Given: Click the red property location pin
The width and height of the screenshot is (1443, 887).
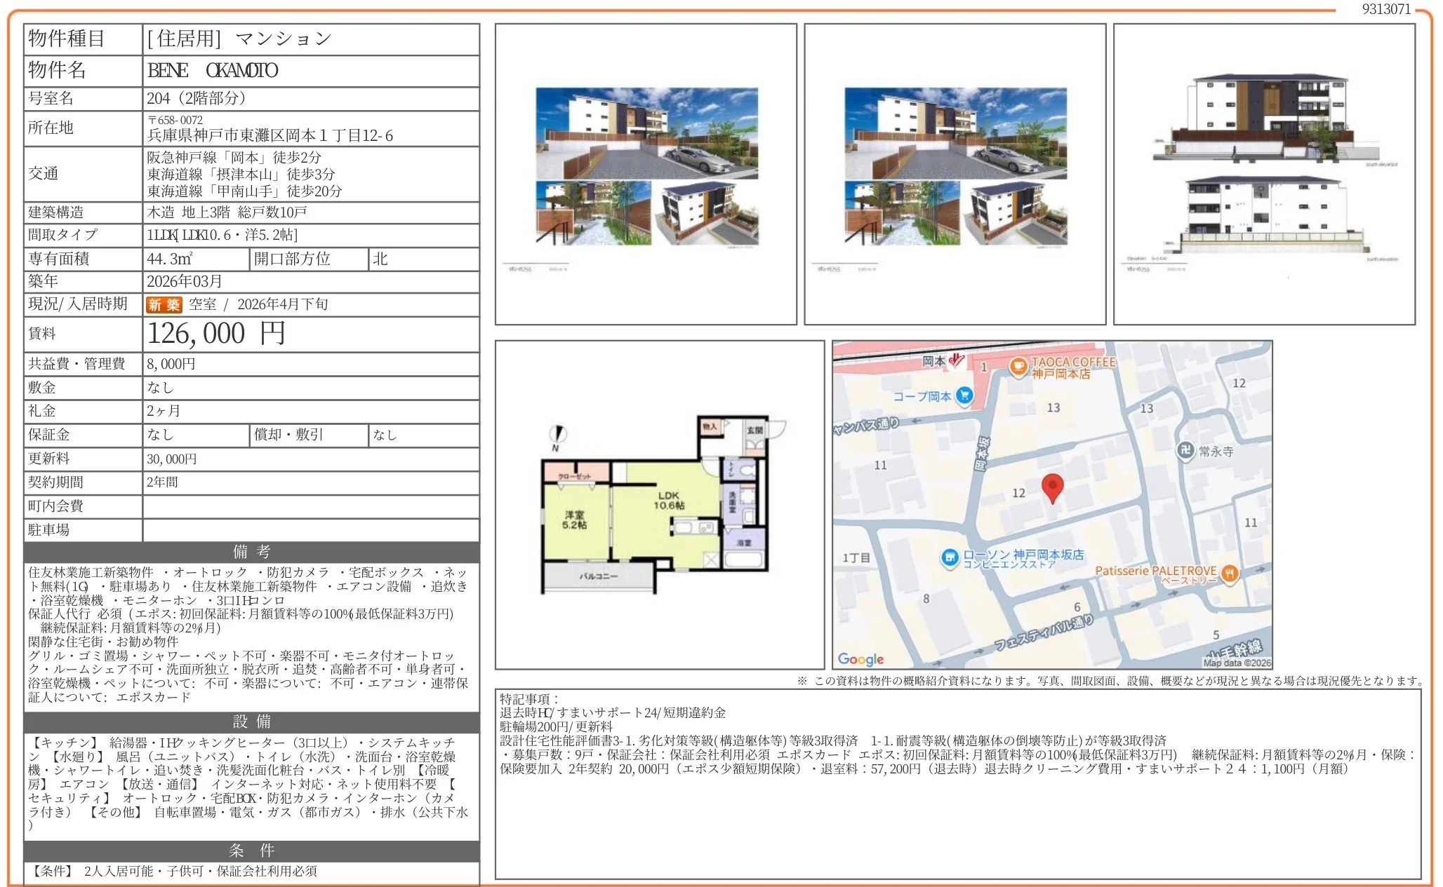Looking at the screenshot, I should [x=1052, y=487].
